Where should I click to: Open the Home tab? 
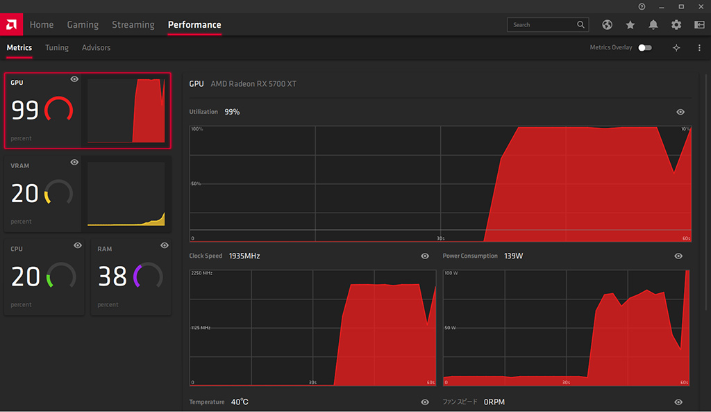[x=41, y=24]
